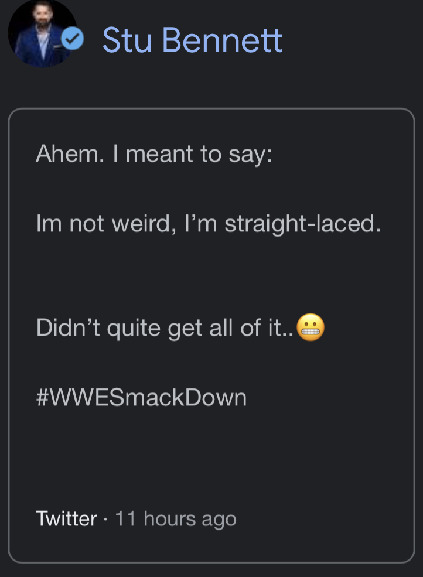Open the #WWESmackDown hashtag
The height and width of the screenshot is (577, 423).
pyautogui.click(x=141, y=398)
